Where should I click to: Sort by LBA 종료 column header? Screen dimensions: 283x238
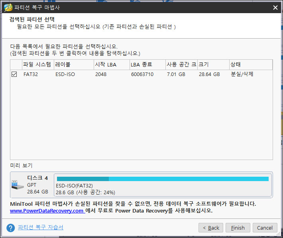pos(147,64)
